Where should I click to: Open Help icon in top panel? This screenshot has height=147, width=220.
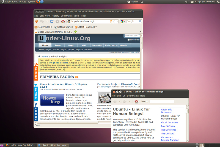pos(42,2)
